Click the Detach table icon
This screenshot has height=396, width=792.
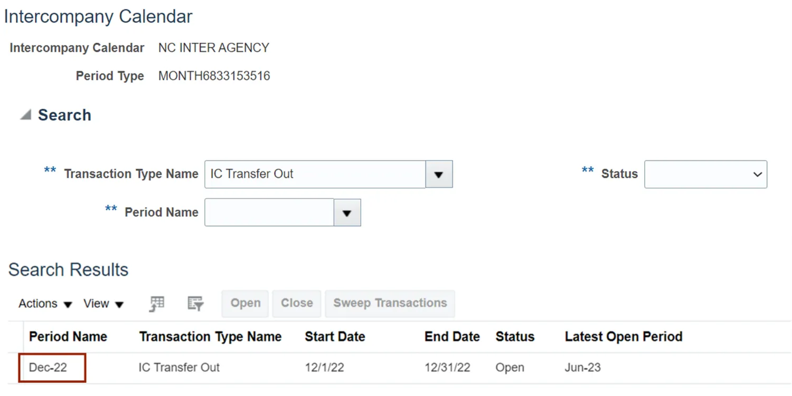[x=157, y=304]
